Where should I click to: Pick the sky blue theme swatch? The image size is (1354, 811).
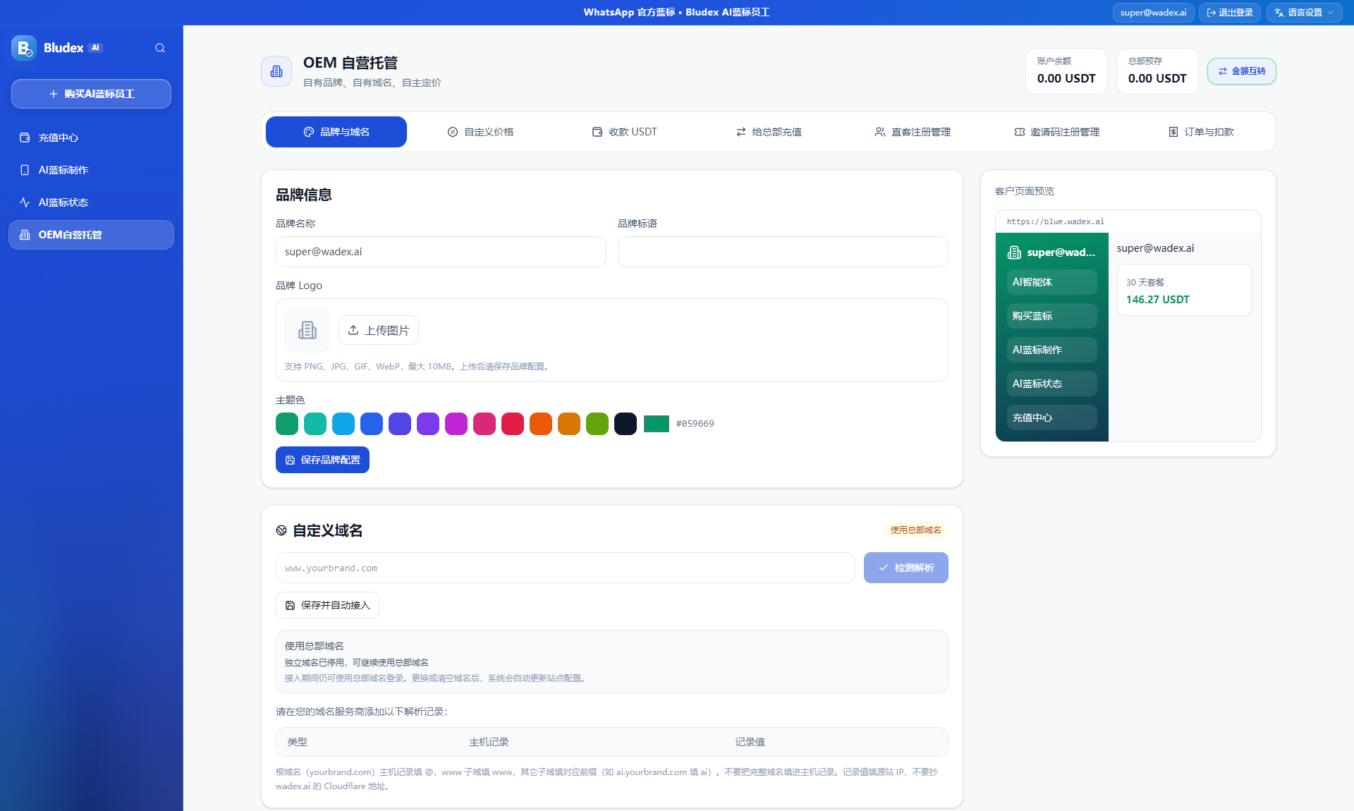343,424
